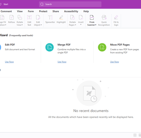This screenshot has width=141, height=138.
Task: Open the Help ribbon tab
Action: (86, 11)
